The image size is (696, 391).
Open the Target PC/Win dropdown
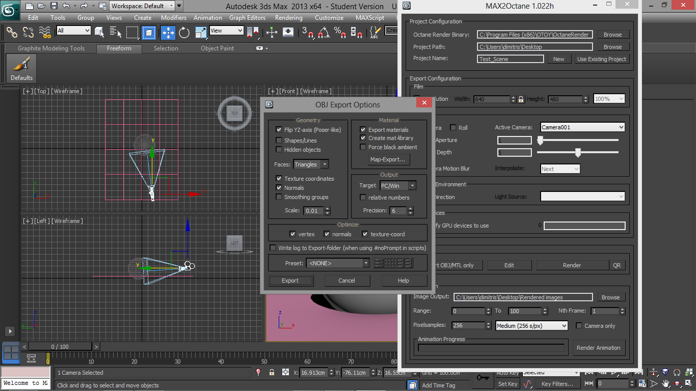click(398, 186)
